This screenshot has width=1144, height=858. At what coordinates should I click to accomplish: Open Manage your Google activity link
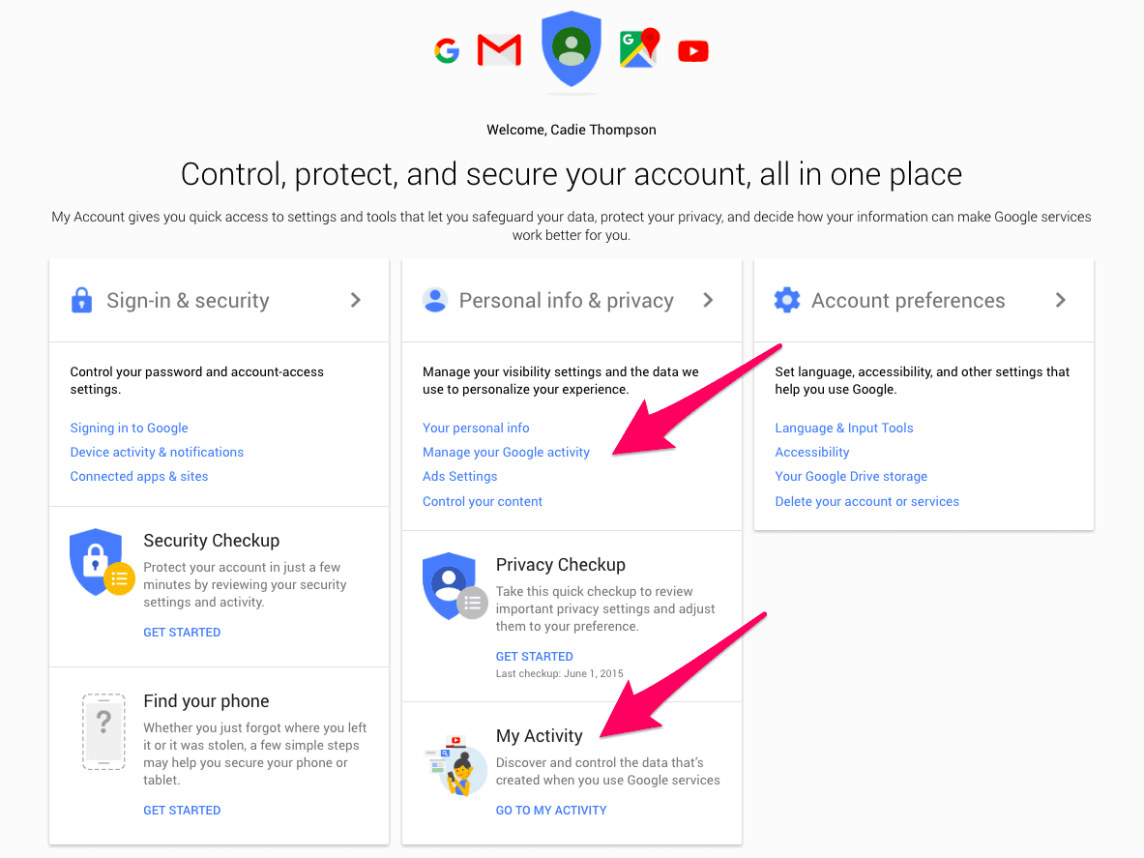506,452
